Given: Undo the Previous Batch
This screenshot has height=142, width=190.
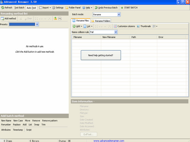Looking at the screenshot, I should [106, 8].
